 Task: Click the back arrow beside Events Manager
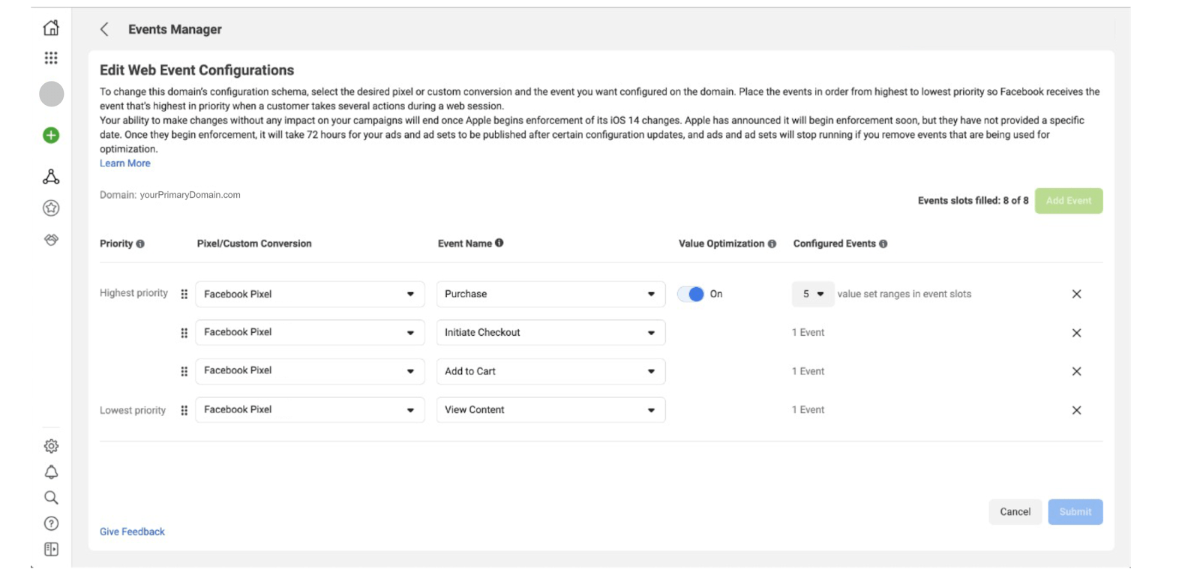104,29
